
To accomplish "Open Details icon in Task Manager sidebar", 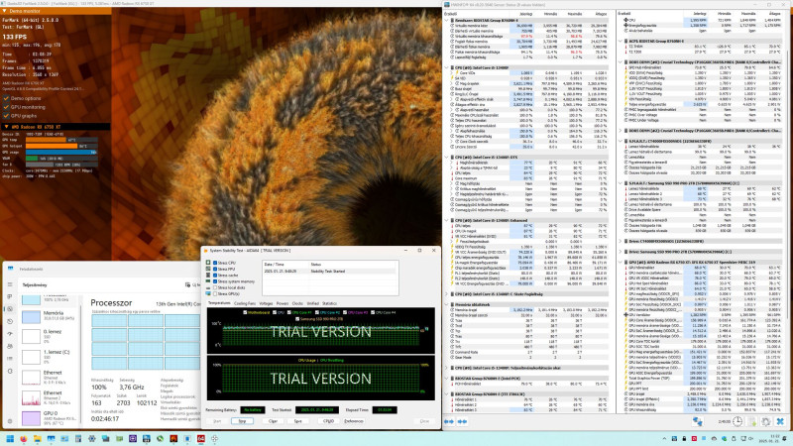I will tap(10, 359).
